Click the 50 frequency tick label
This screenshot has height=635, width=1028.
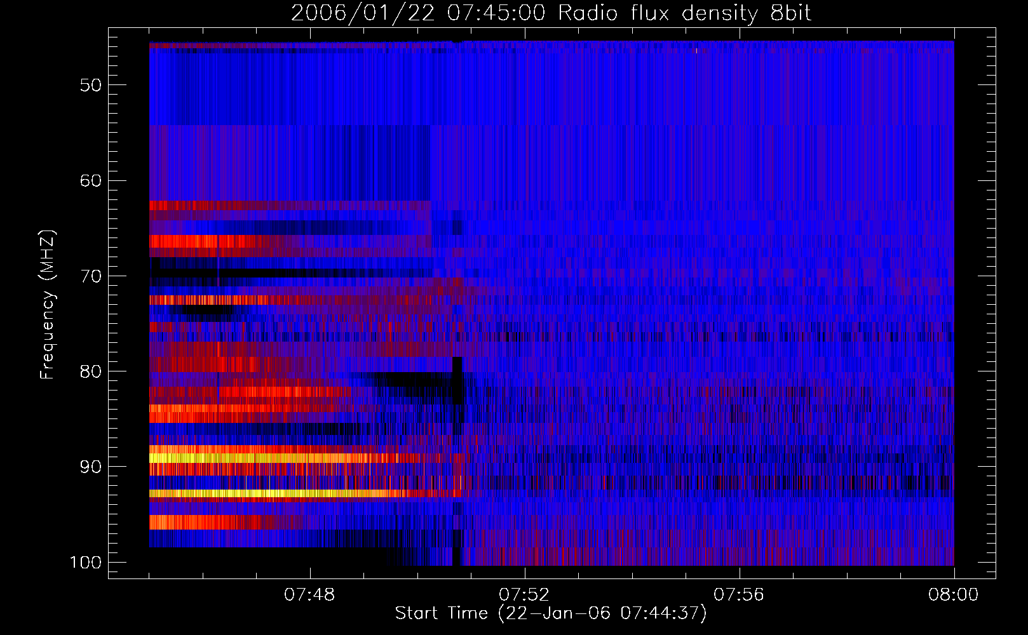click(x=91, y=85)
